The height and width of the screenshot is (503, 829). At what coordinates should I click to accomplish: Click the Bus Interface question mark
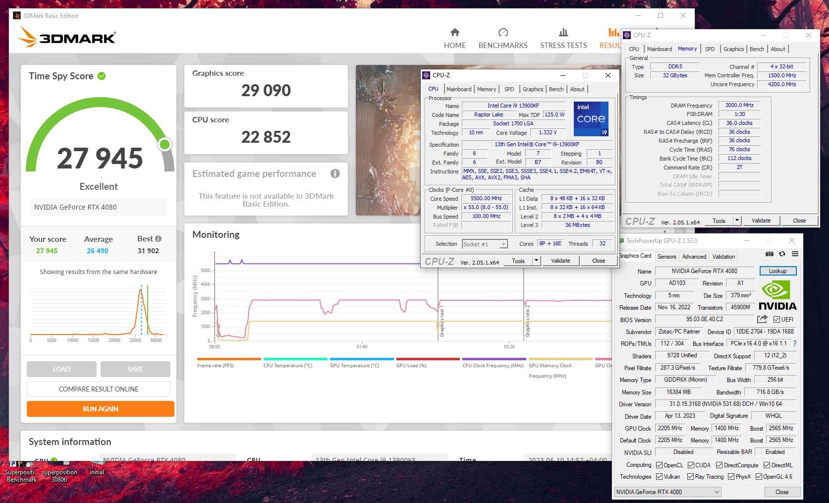[x=795, y=343]
